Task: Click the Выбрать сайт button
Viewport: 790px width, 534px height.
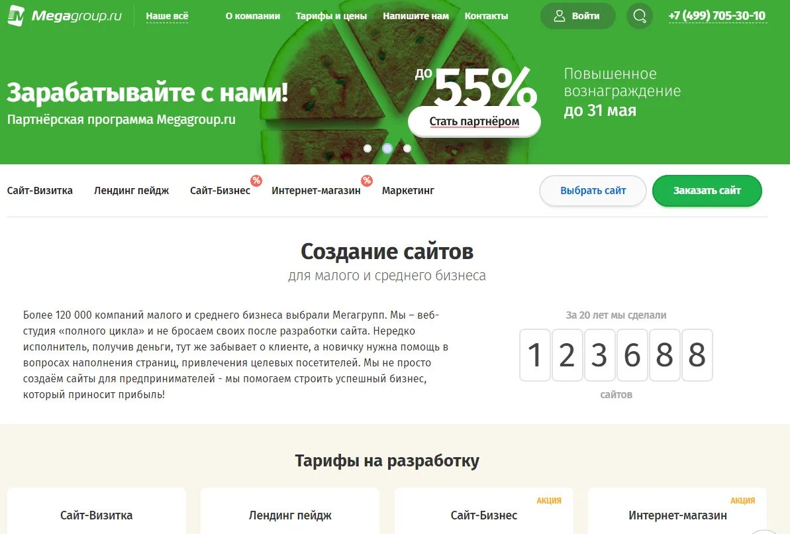Action: pos(593,191)
